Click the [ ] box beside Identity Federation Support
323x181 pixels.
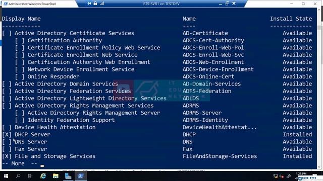pos(20,120)
